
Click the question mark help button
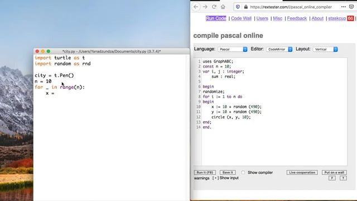click(x=343, y=178)
